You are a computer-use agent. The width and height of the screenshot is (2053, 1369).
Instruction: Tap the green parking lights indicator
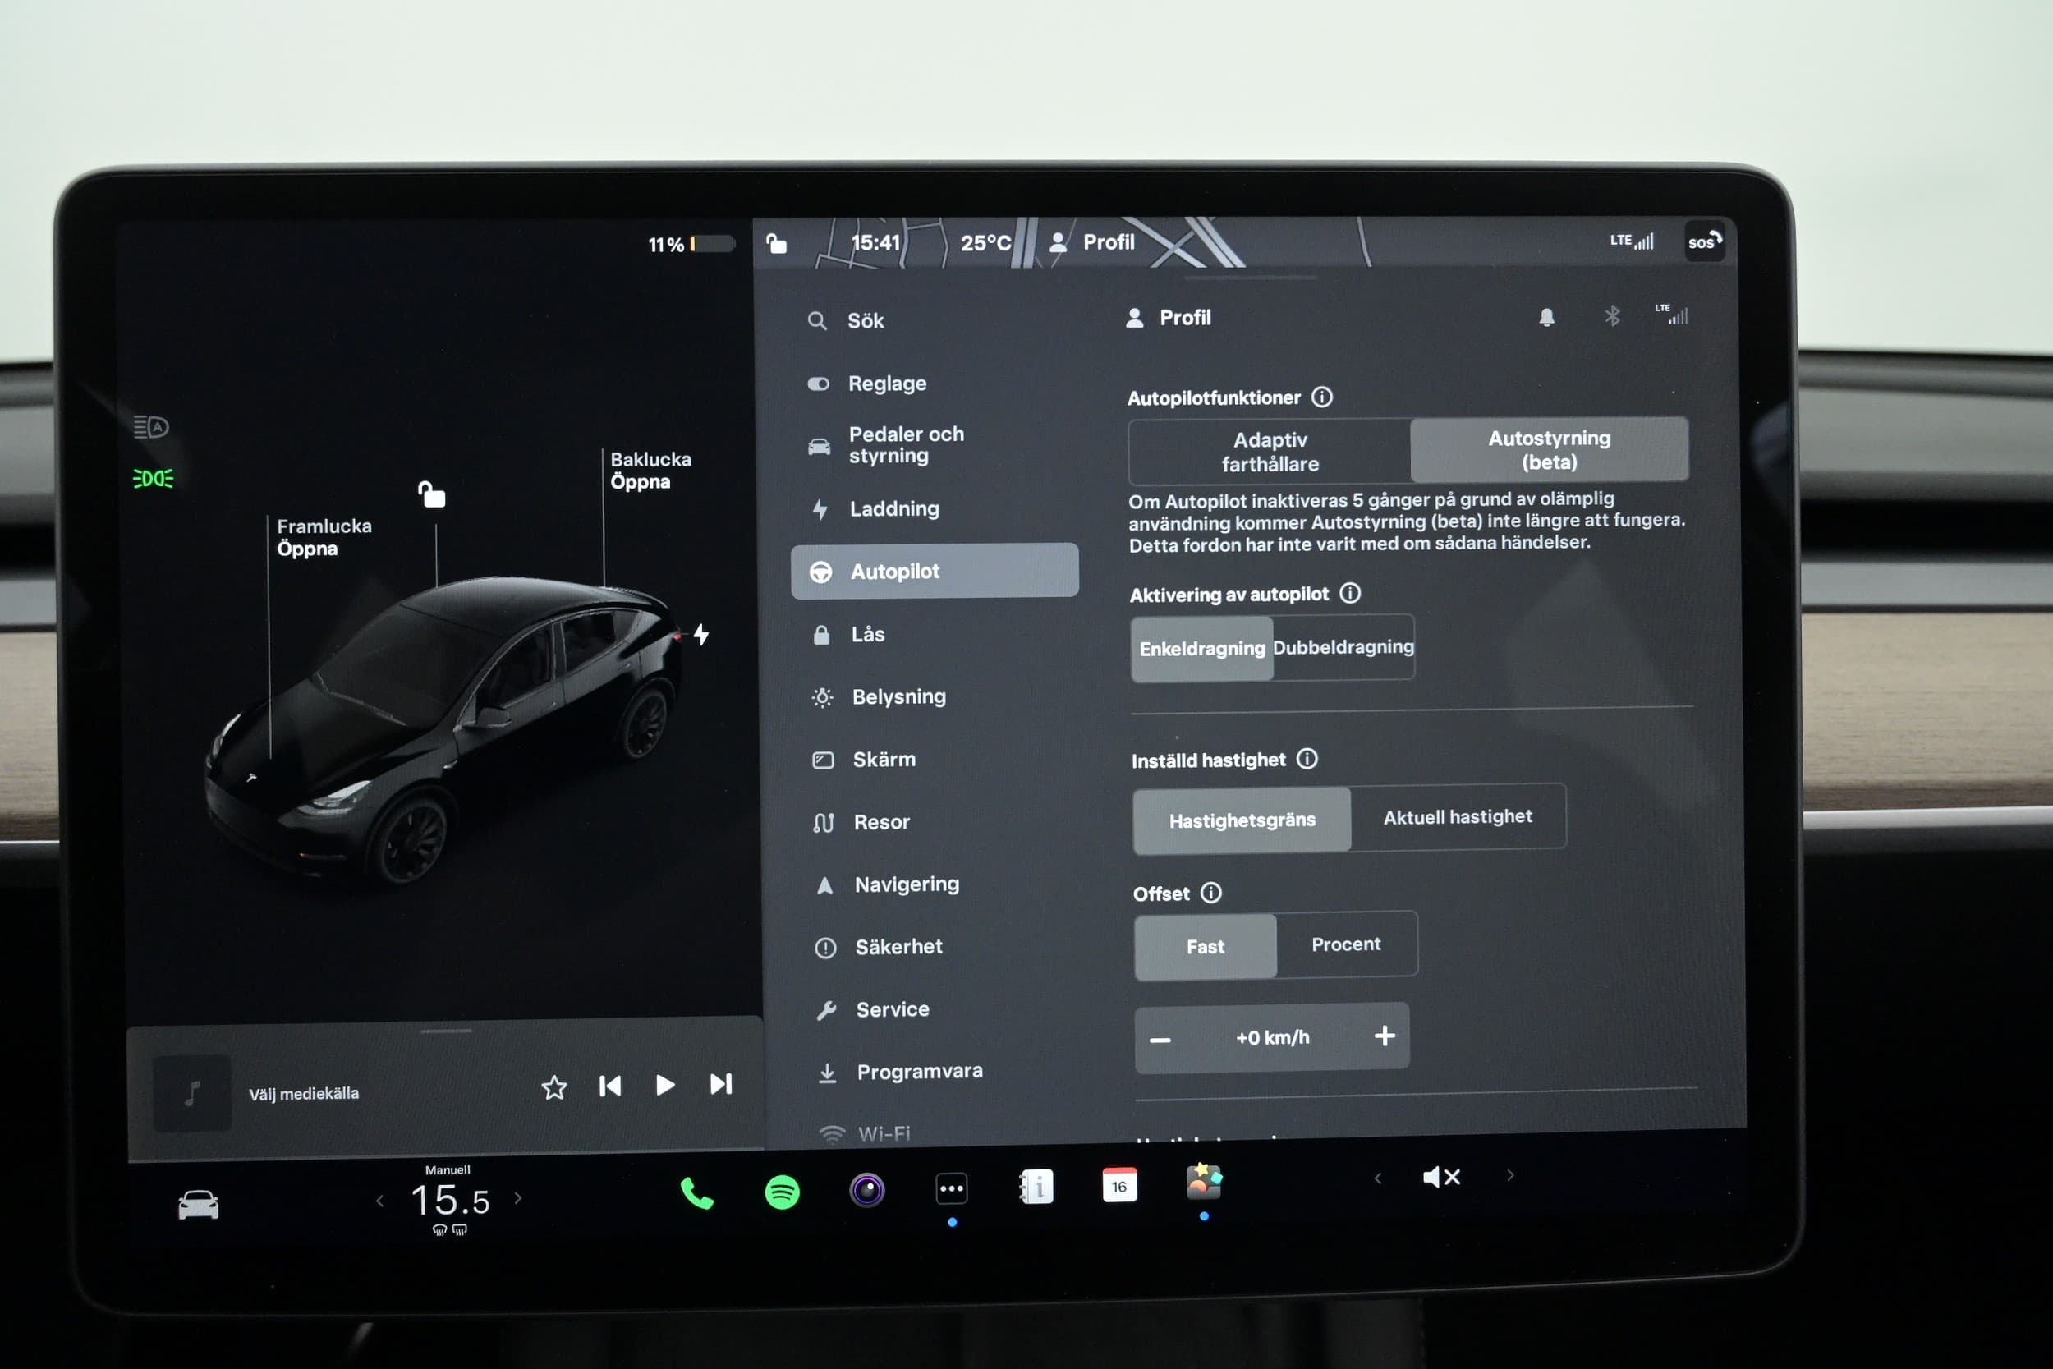pos(153,479)
